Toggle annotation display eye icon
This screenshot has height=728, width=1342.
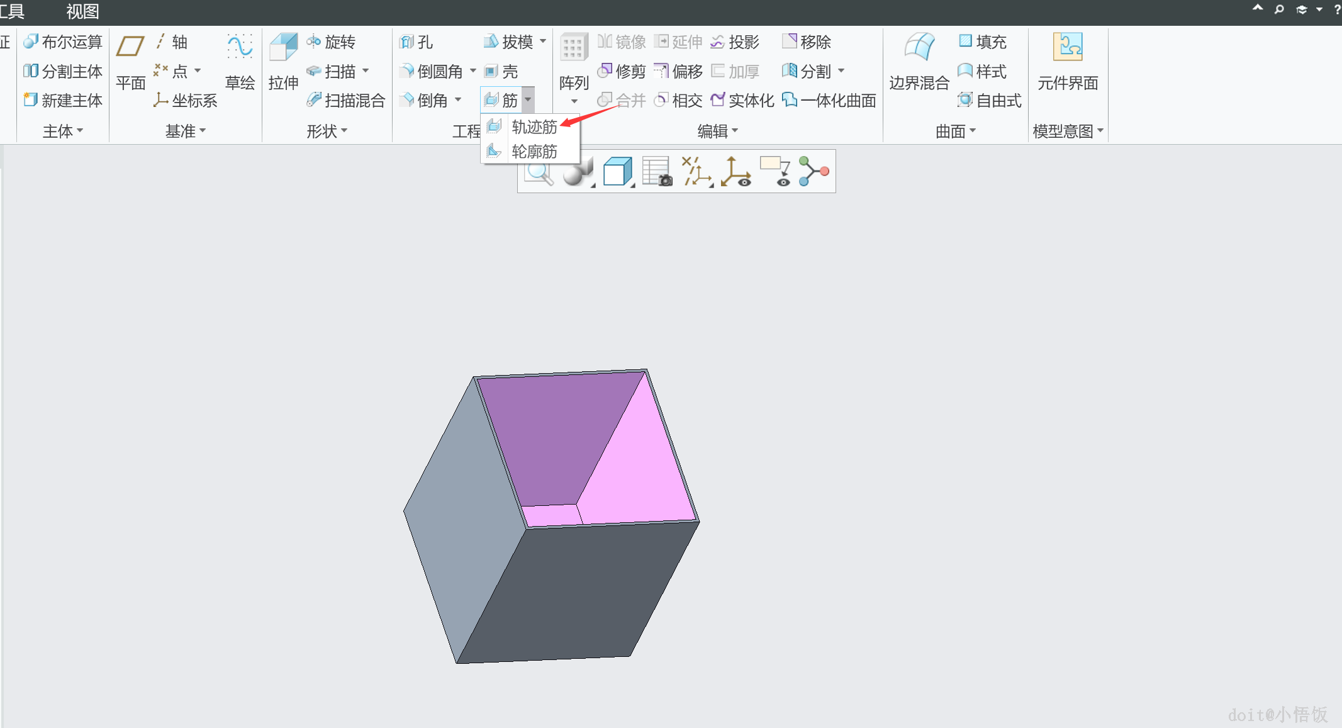pyautogui.click(x=776, y=171)
